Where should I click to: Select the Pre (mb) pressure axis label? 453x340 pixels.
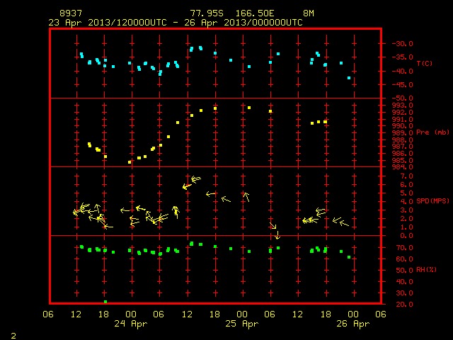click(432, 132)
